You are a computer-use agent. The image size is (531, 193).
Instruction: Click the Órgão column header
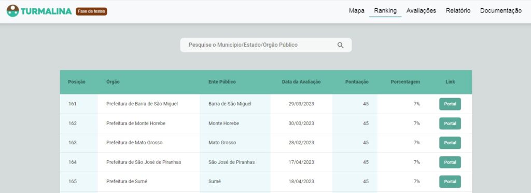113,81
